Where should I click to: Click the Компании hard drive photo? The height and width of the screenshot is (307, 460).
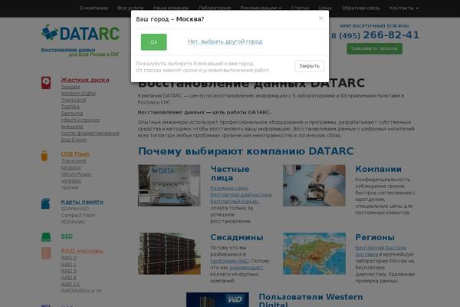(x=314, y=186)
